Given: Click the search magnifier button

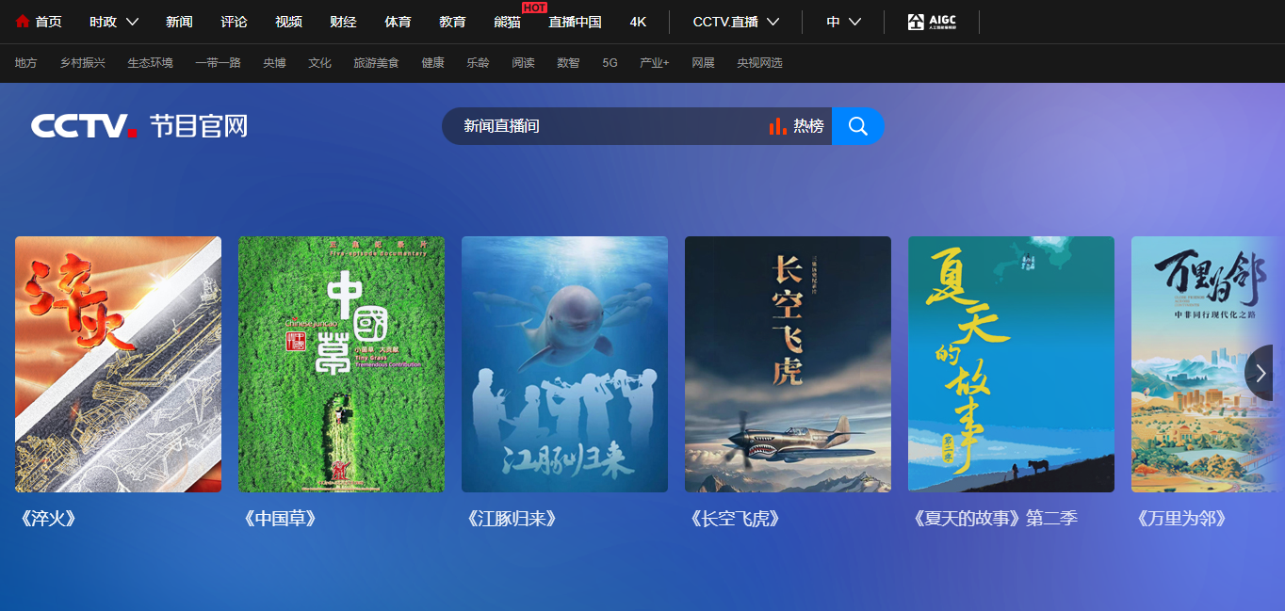Looking at the screenshot, I should 857,125.
